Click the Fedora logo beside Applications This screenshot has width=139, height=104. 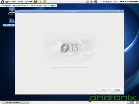point(3,2)
